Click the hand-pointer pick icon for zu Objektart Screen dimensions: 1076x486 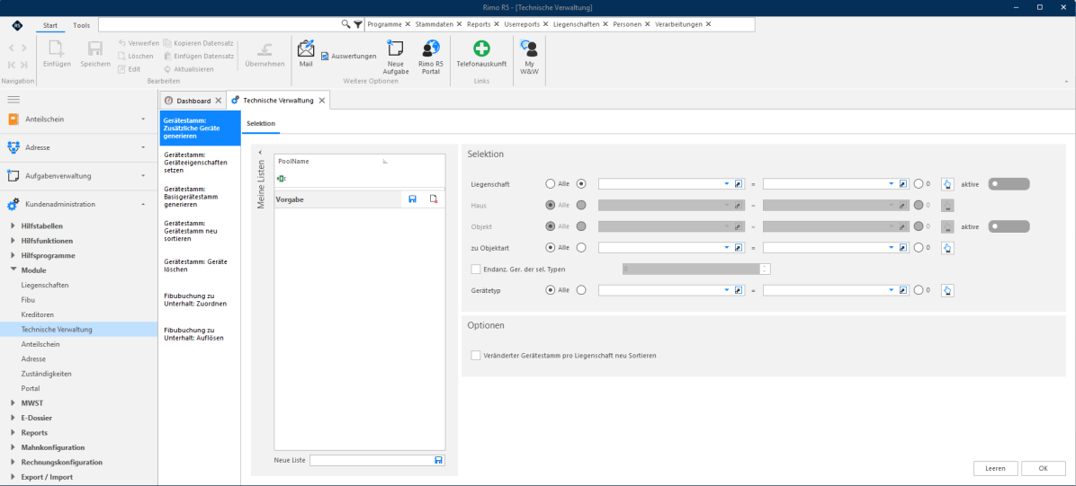(x=947, y=247)
